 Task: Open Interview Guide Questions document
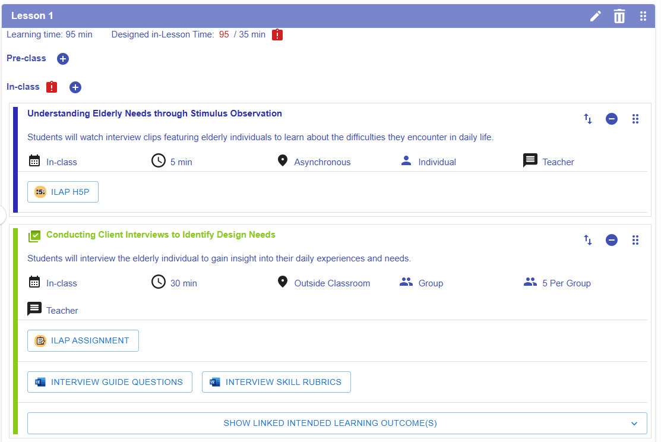click(110, 383)
